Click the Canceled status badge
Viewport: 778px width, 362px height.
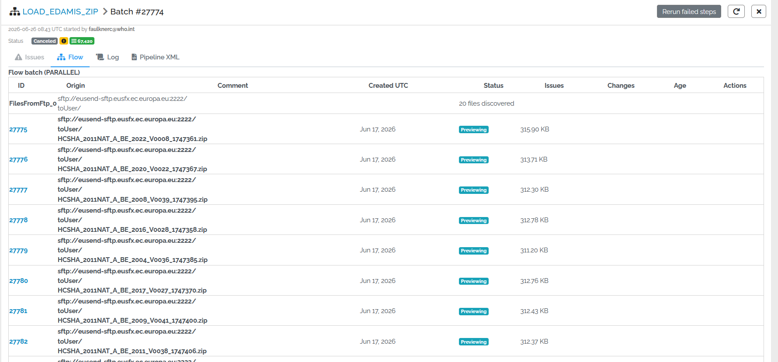45,41
